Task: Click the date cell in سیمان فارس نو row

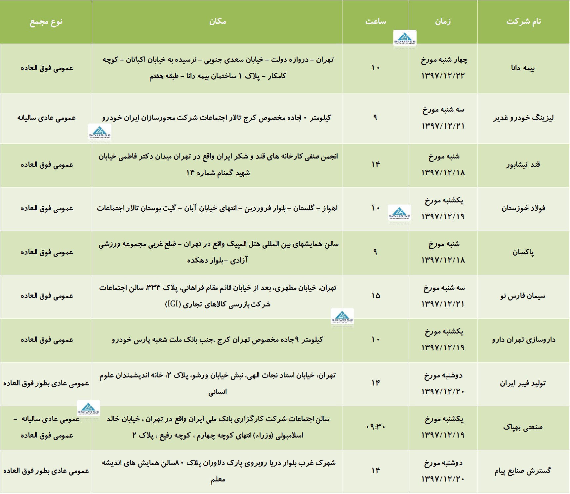Action: tap(443, 296)
